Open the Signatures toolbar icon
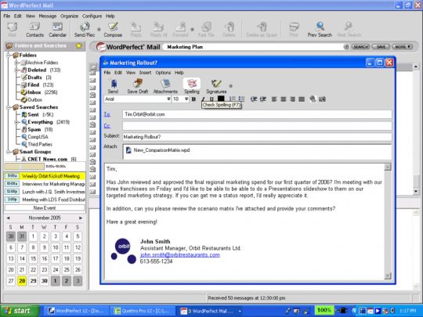The image size is (423, 317). [216, 87]
